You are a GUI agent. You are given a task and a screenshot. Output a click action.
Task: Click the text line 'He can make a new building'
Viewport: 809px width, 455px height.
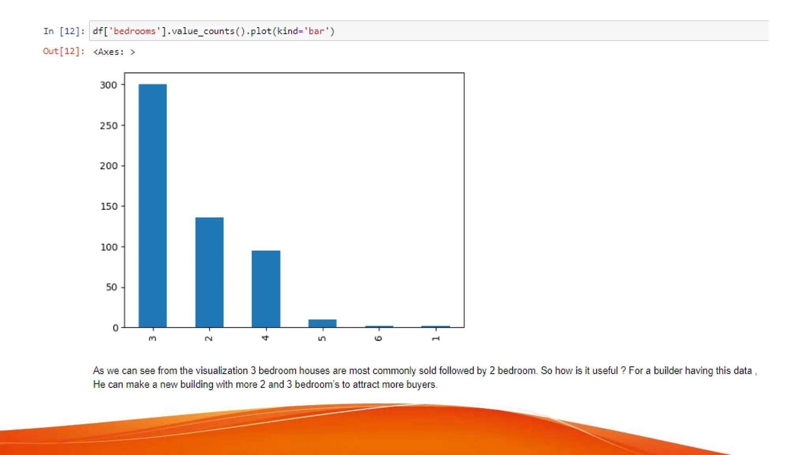pos(265,385)
